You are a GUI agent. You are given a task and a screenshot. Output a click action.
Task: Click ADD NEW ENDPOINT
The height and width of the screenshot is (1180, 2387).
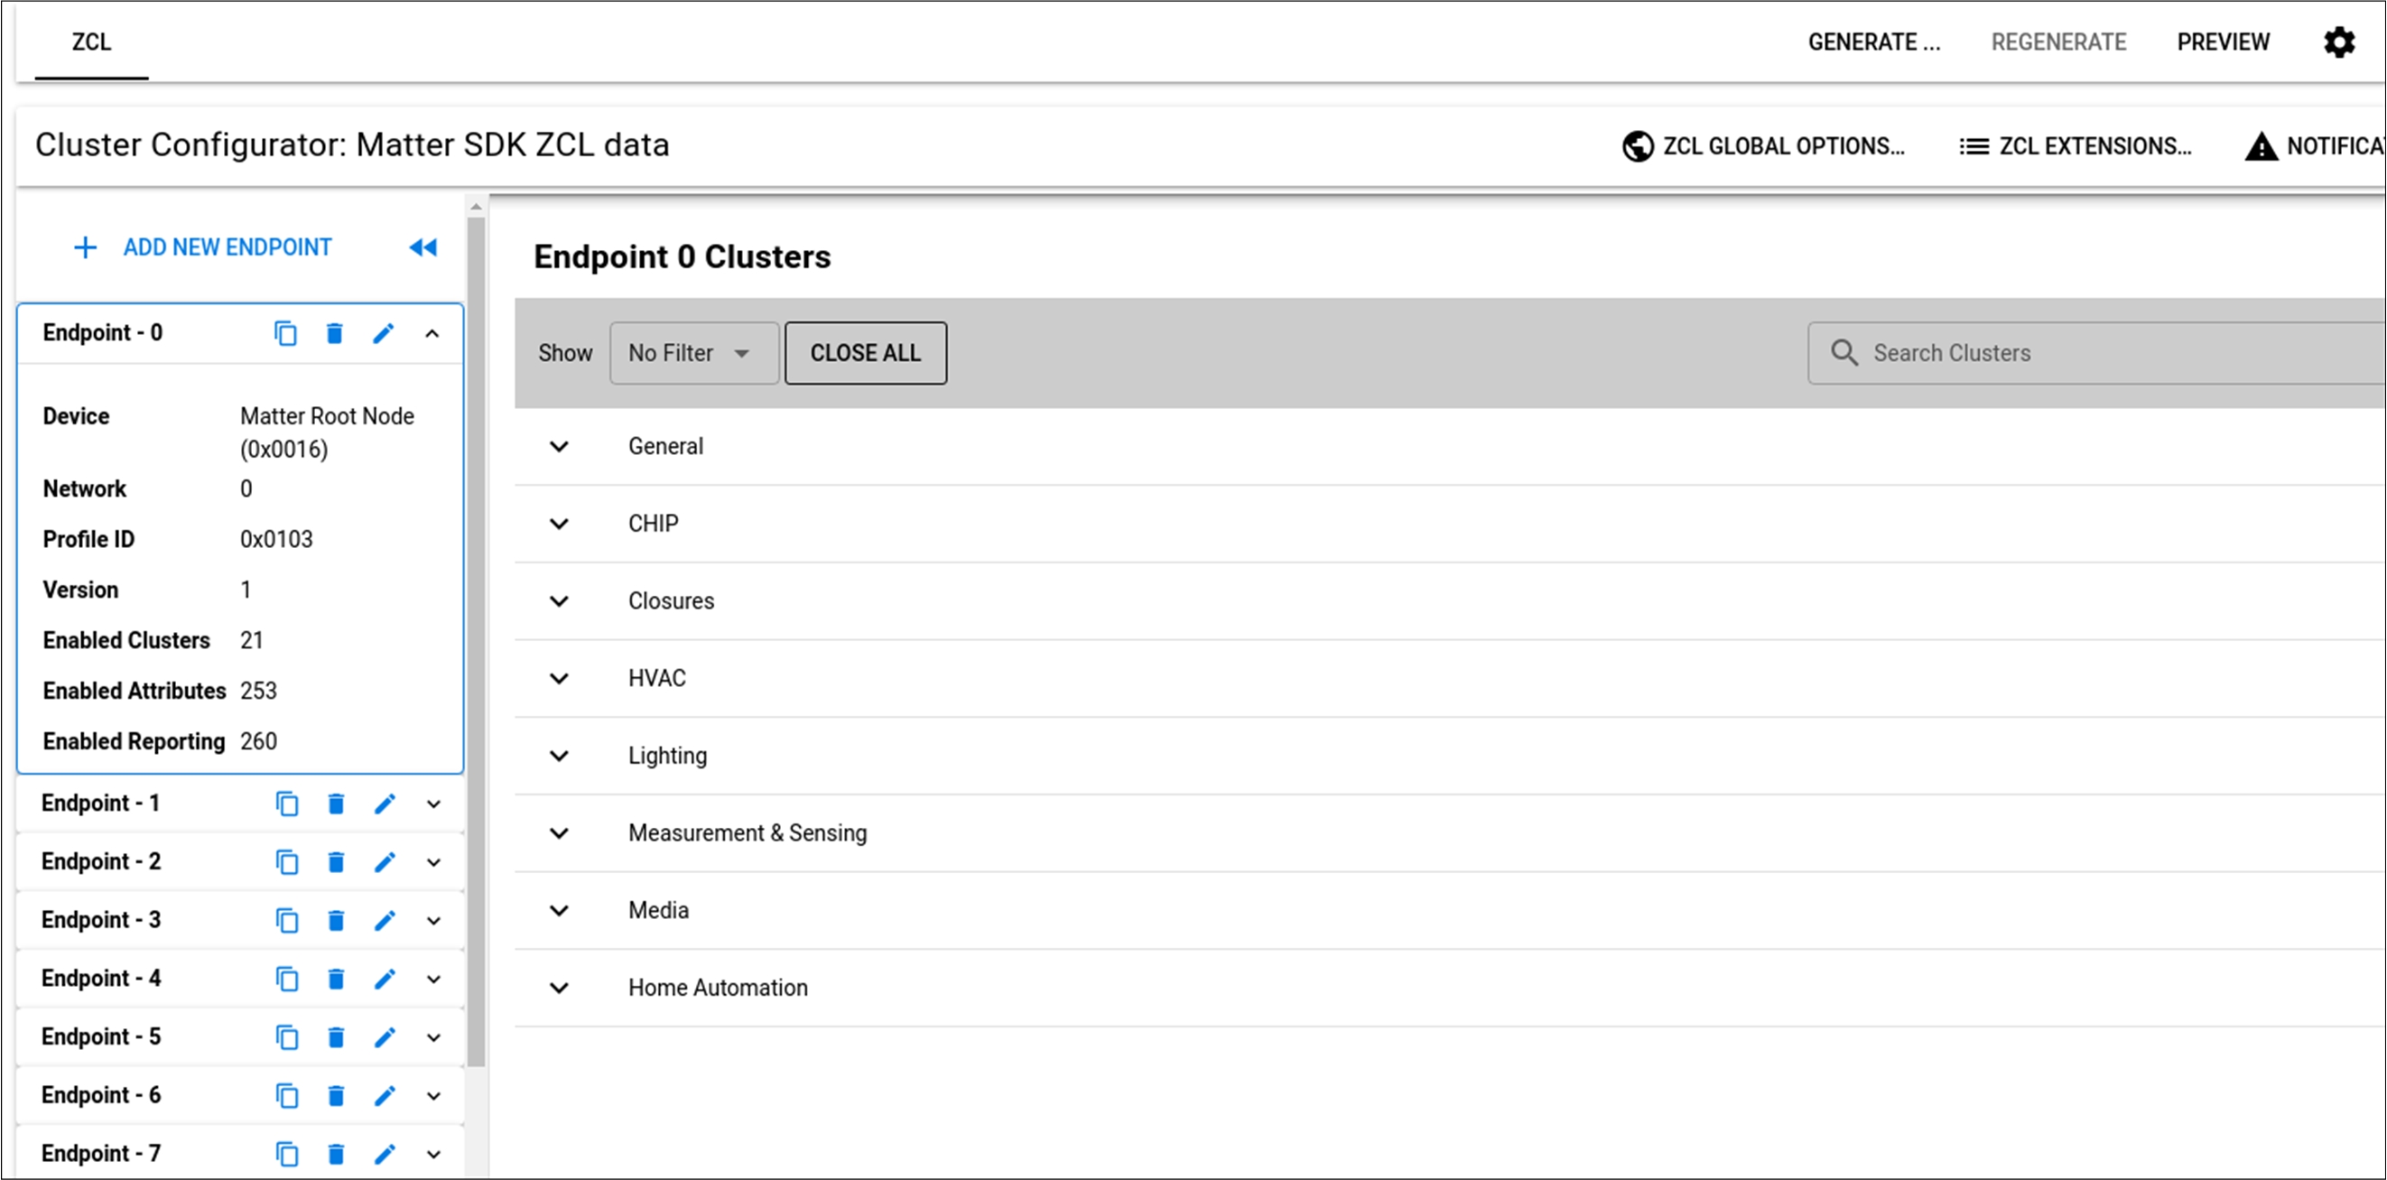202,247
